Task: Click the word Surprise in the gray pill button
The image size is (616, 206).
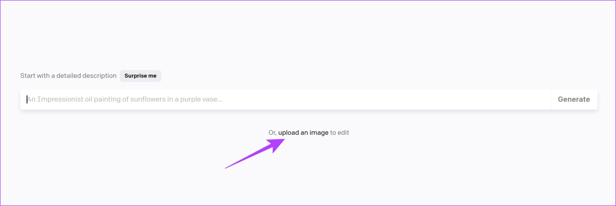Action: coord(136,76)
